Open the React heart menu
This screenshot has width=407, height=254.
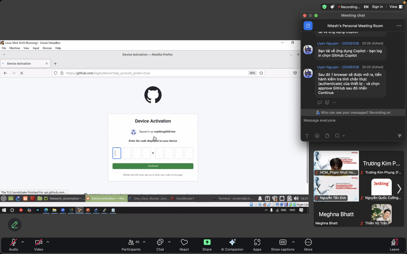pyautogui.click(x=184, y=245)
